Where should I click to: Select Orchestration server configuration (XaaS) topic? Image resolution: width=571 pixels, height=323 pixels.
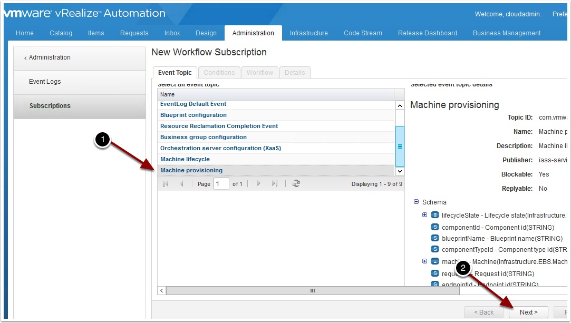coord(276,148)
